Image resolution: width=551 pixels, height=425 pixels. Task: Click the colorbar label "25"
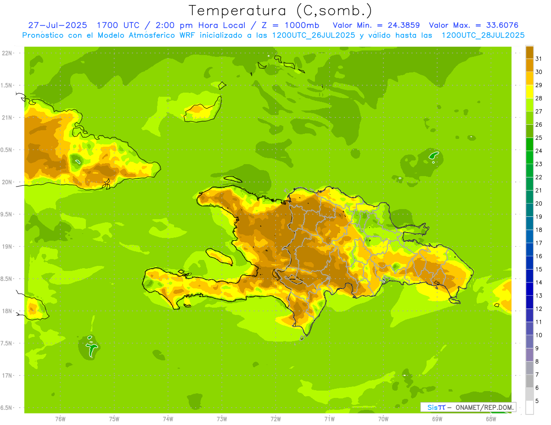pyautogui.click(x=539, y=138)
